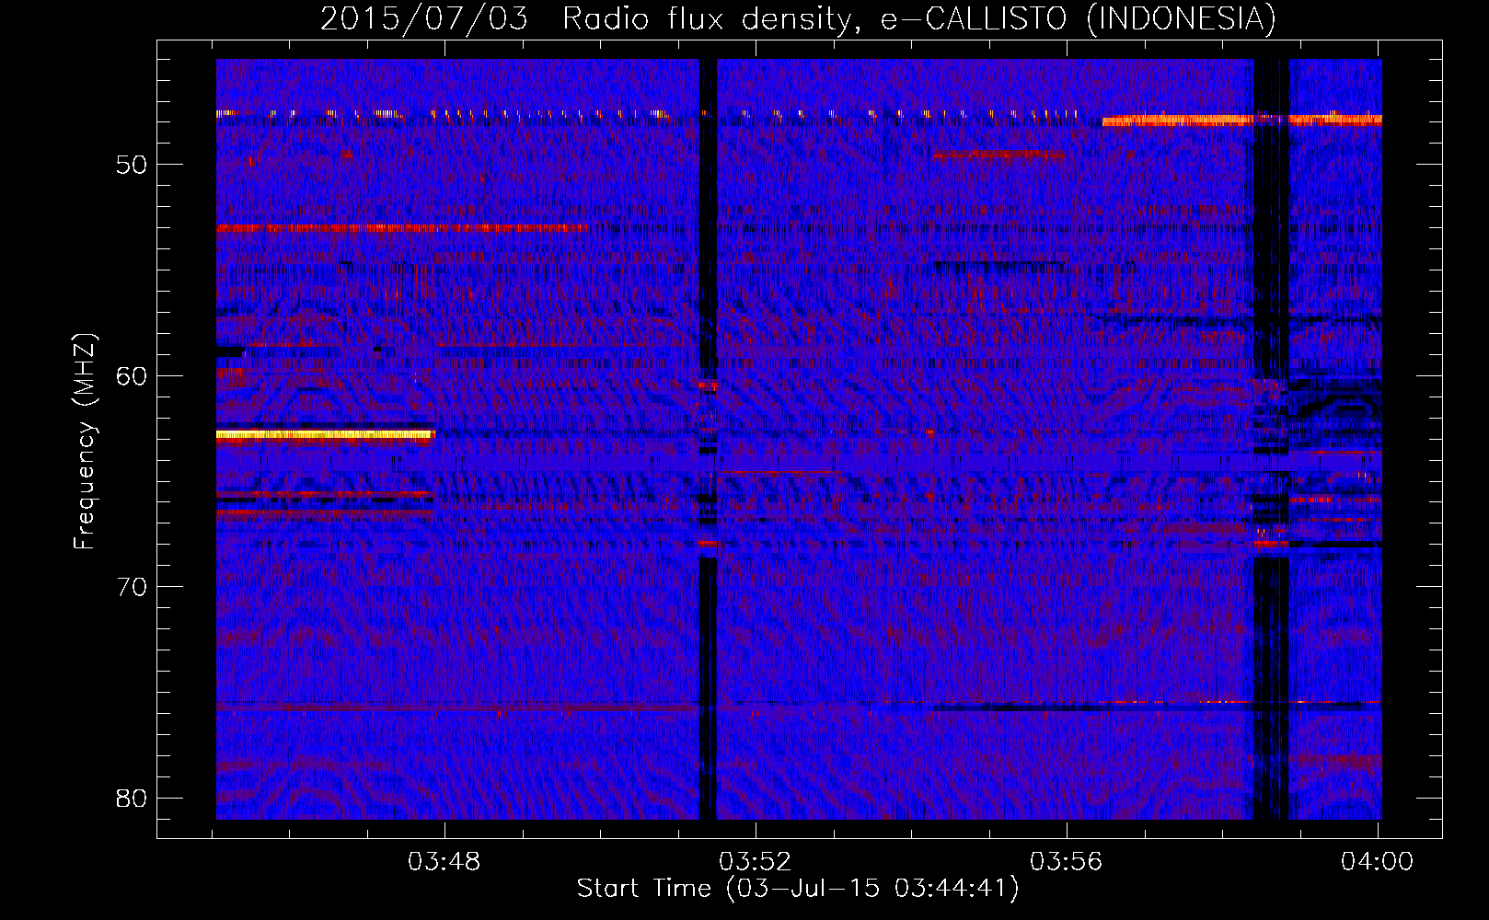Click the bright yellow emission band near 63 MHz
1489x920 pixels.
tap(324, 434)
